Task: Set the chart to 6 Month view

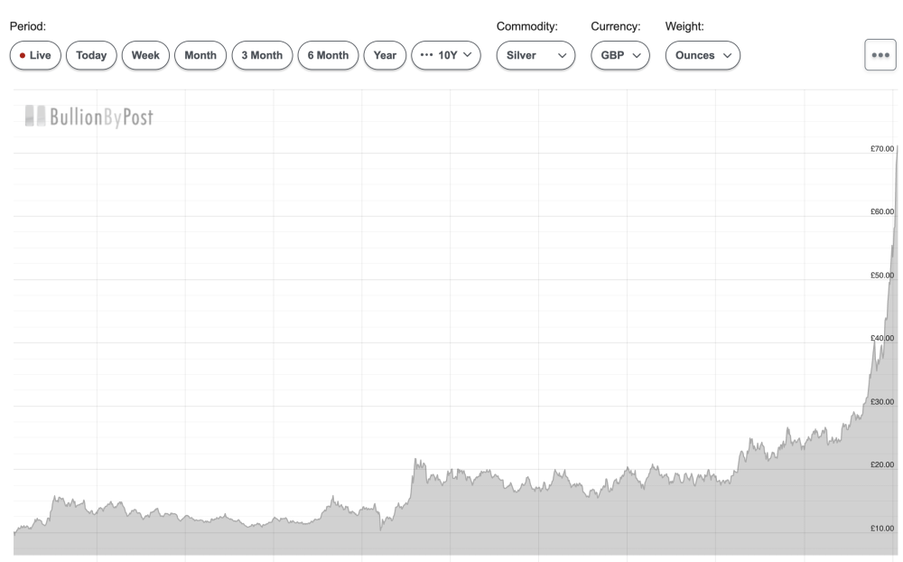Action: 326,55
